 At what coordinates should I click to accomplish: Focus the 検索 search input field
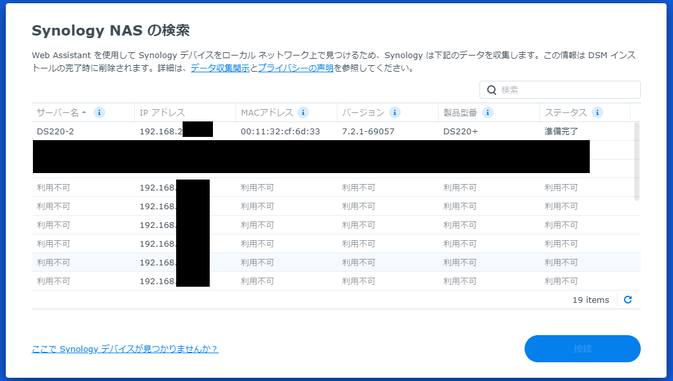click(x=560, y=90)
